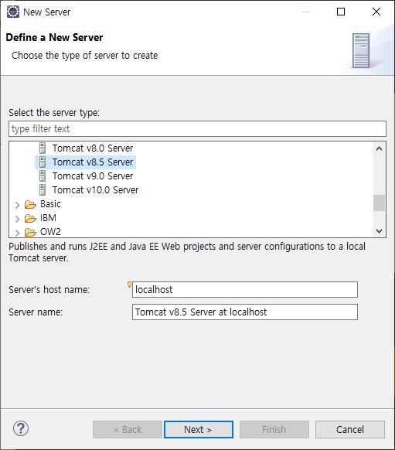Click the Tomcat v8.0 server icon

[x=43, y=148]
